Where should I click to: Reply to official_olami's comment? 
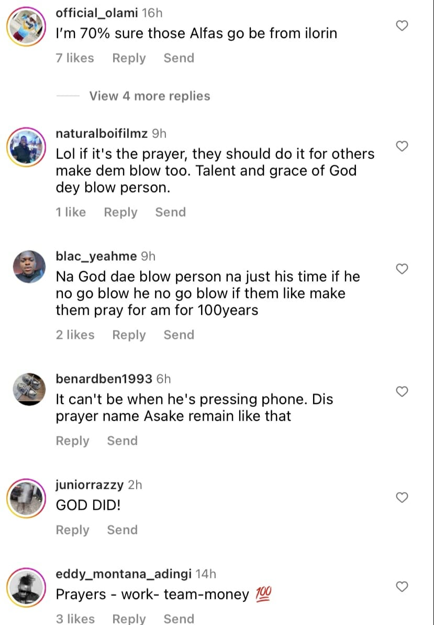coord(129,58)
